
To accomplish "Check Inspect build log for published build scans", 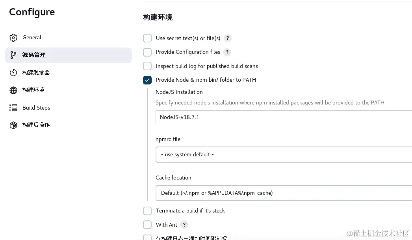I will coord(147,66).
